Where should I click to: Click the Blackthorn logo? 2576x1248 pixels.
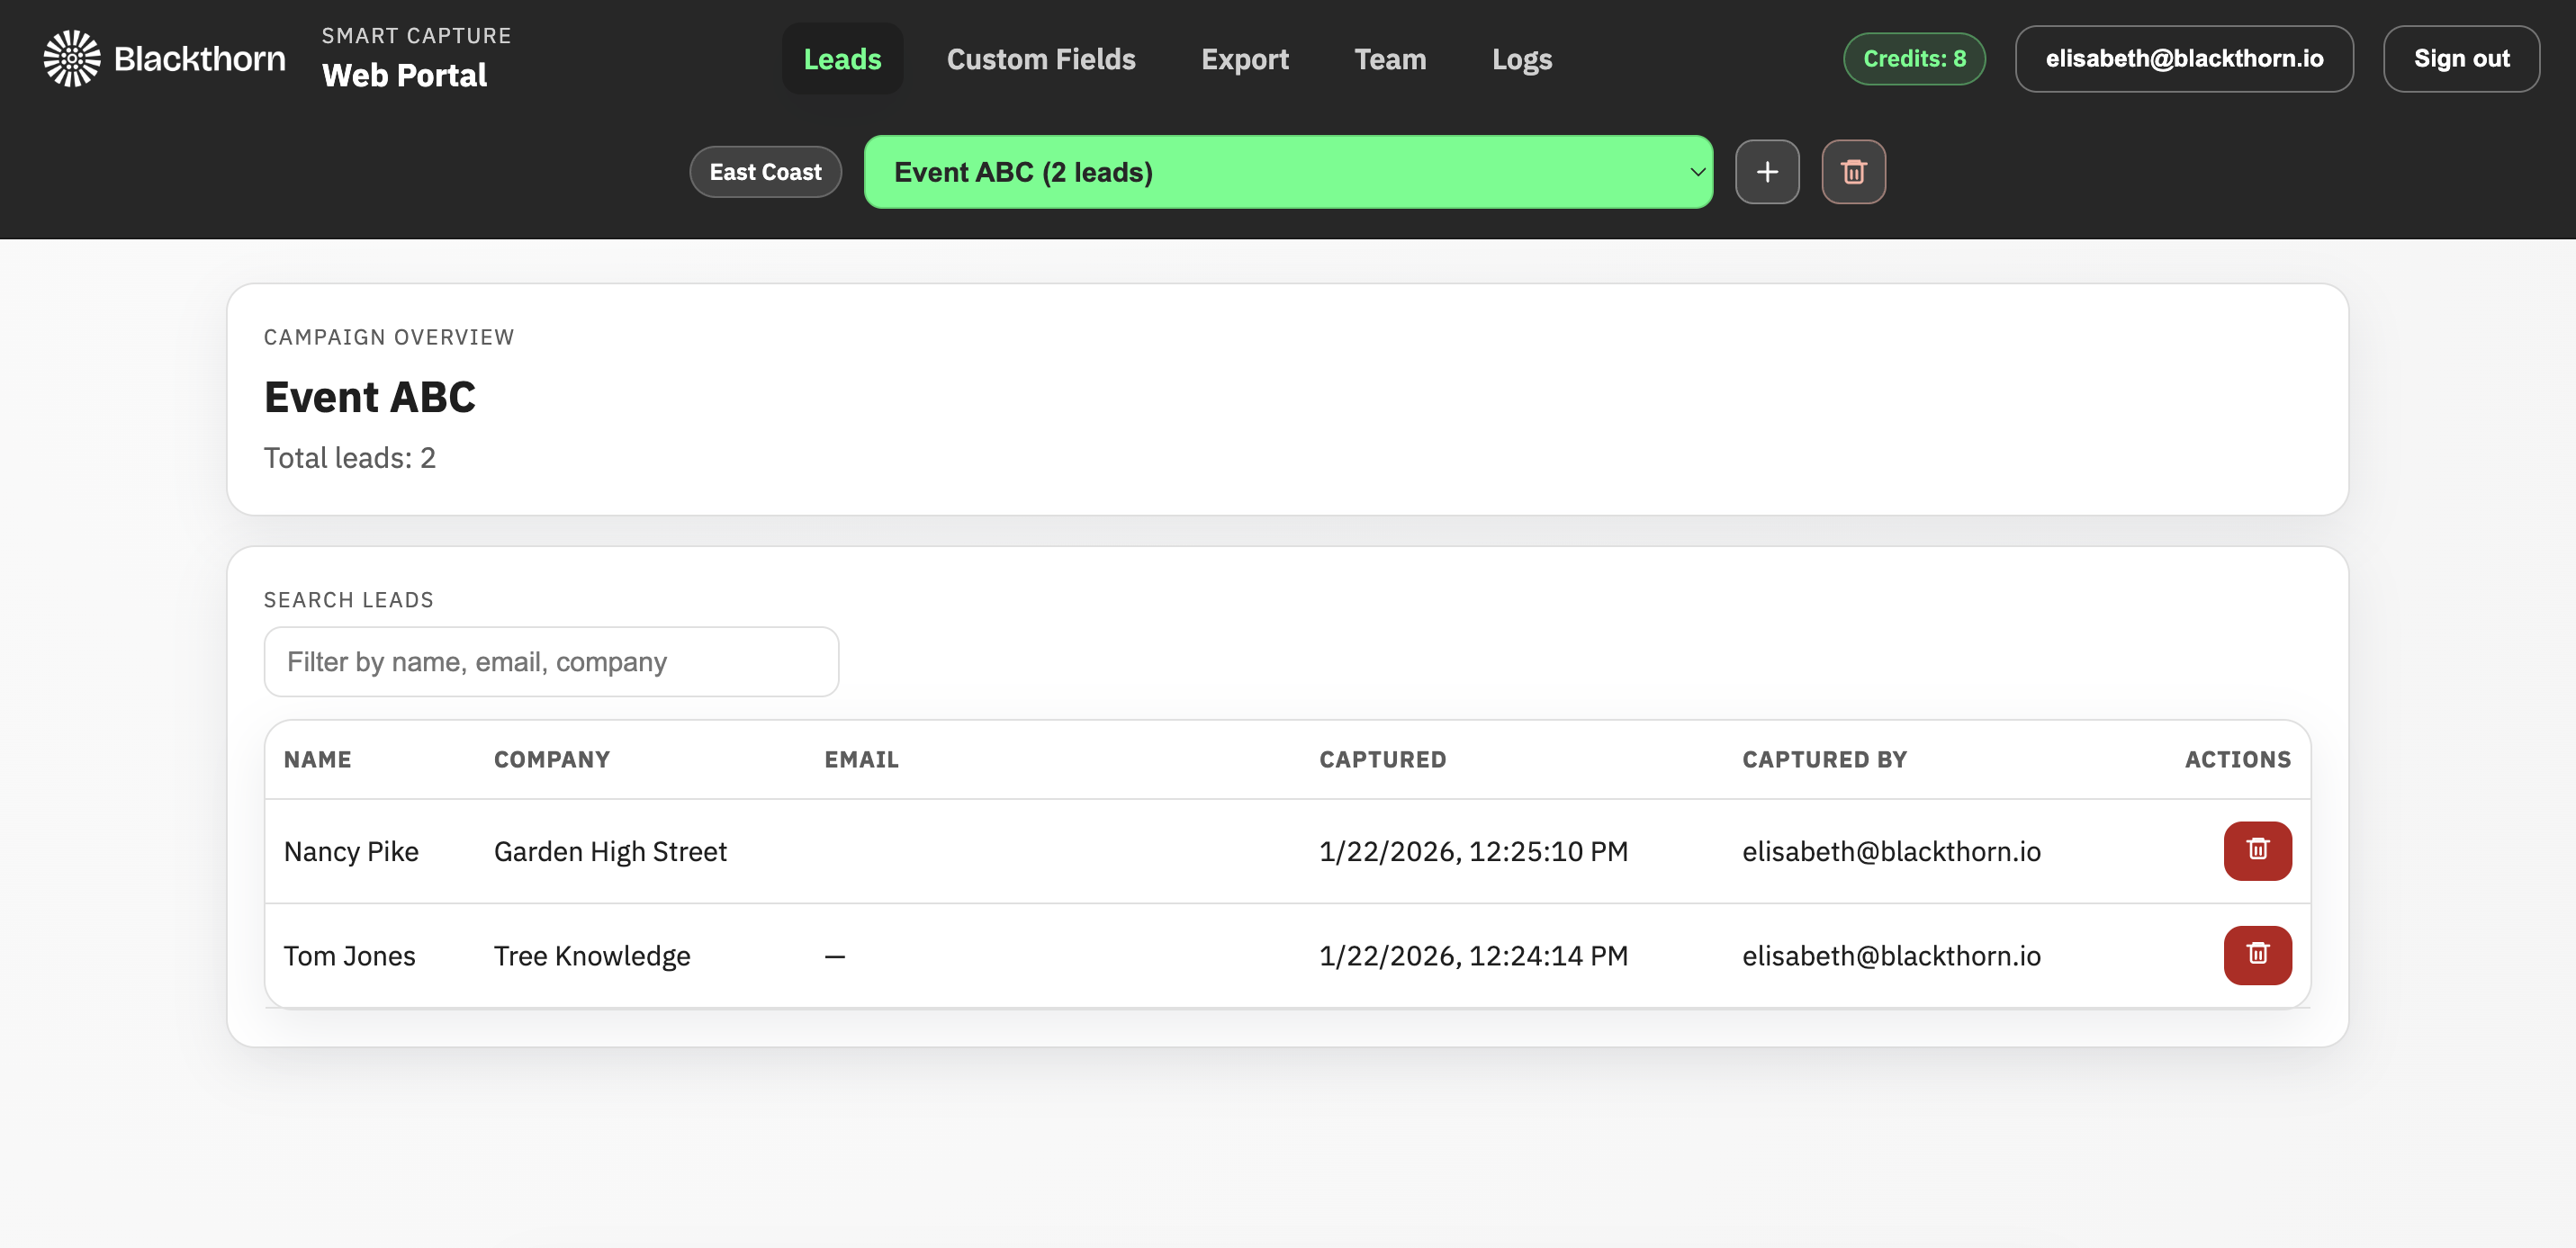tap(70, 58)
